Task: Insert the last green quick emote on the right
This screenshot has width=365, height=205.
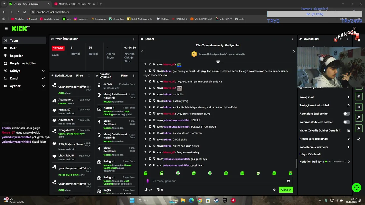Action: (x=290, y=173)
